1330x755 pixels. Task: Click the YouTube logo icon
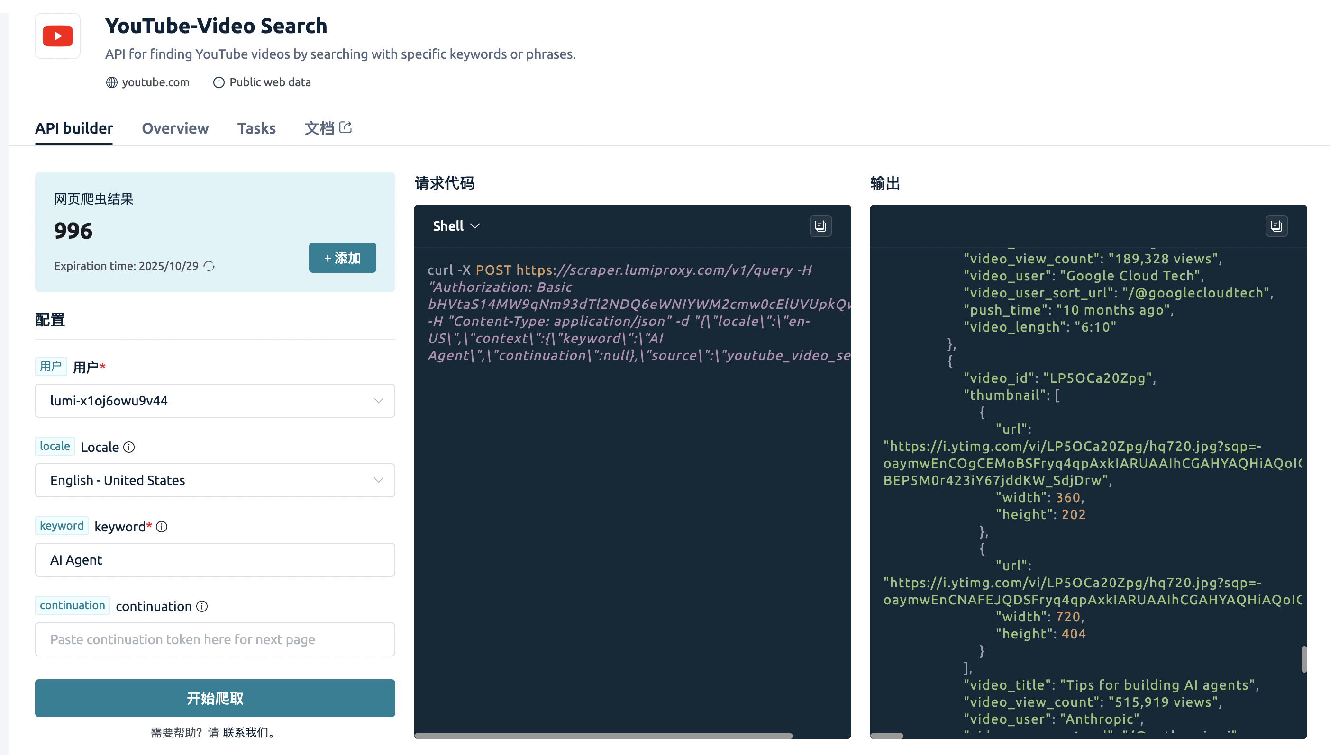58,36
